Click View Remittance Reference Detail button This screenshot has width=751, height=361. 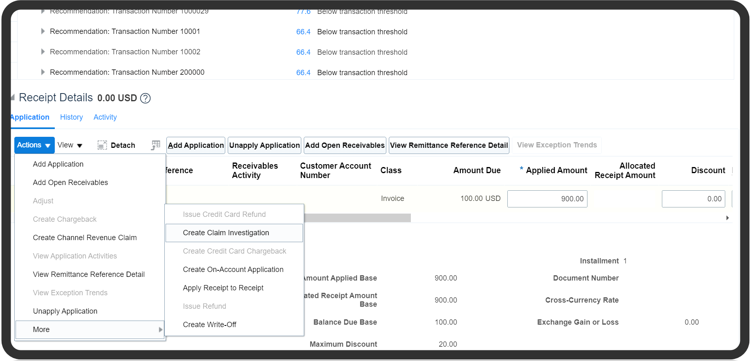pos(449,145)
